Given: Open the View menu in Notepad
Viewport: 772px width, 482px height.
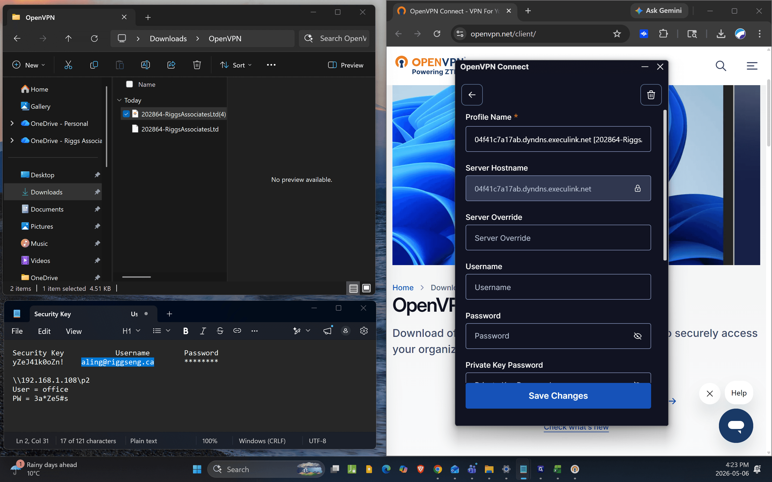Looking at the screenshot, I should [74, 331].
